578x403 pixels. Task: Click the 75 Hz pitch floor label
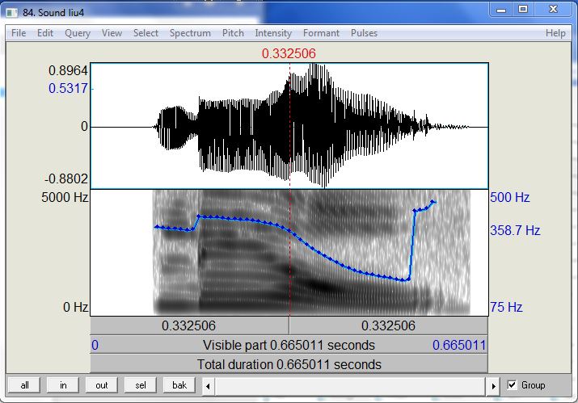(x=506, y=307)
